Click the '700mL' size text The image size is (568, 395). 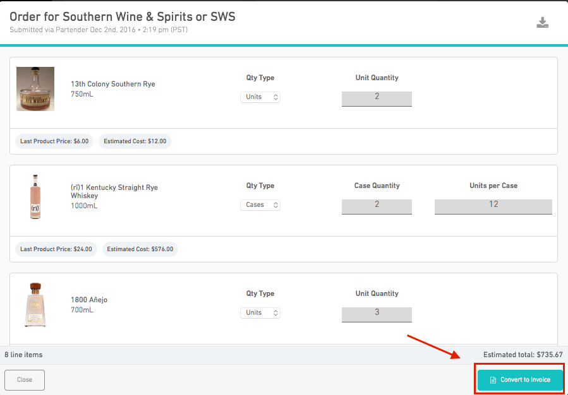click(x=82, y=310)
